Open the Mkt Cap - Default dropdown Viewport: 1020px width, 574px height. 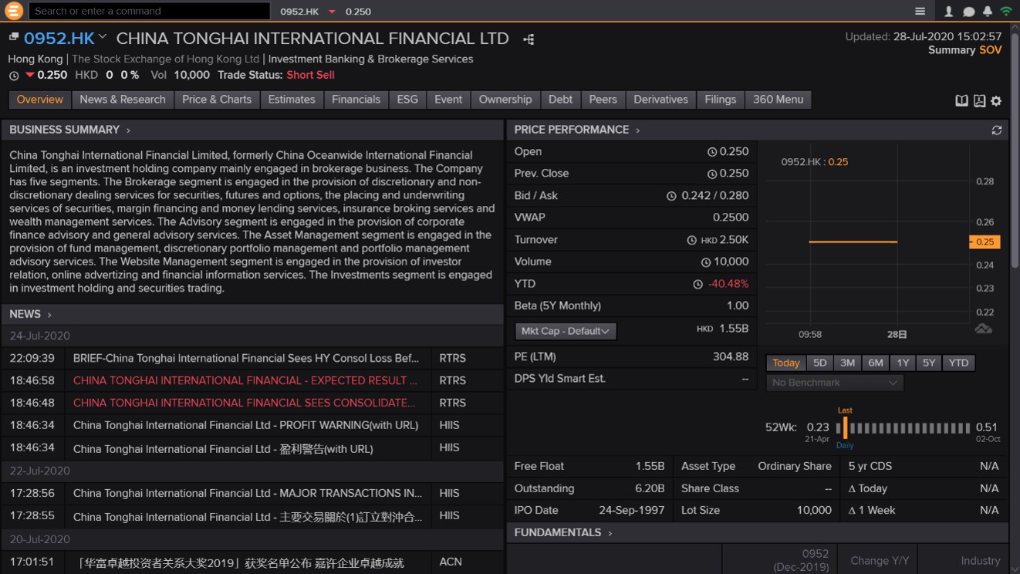[x=565, y=331]
